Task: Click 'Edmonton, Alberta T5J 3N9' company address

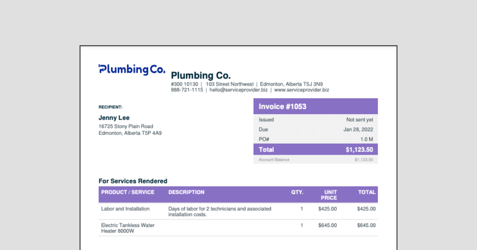Action: point(291,84)
